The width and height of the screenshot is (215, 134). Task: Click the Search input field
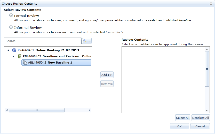[x=43, y=41]
